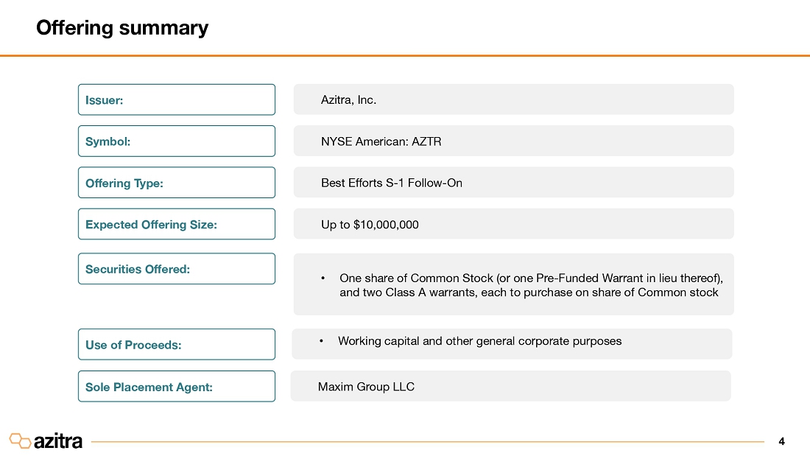Click the "Maxim Group LLC" text
This screenshot has height=456, width=810.
(366, 387)
